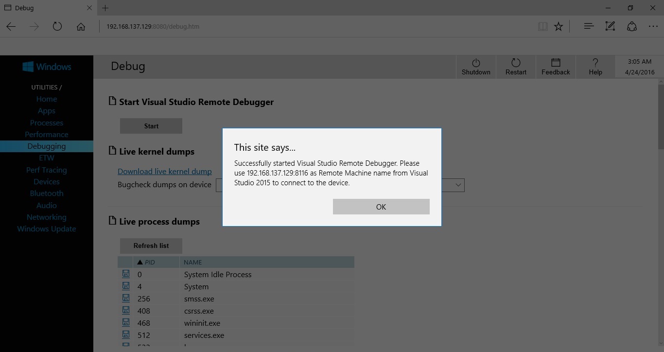The height and width of the screenshot is (352, 664).
Task: Click the browser forward arrow
Action: [34, 27]
